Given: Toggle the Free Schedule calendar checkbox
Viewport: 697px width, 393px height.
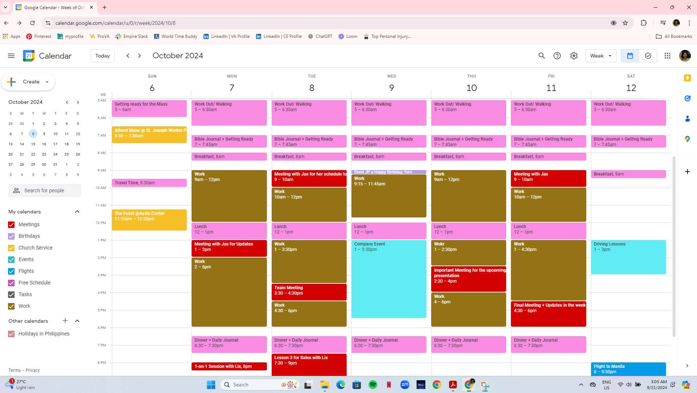Looking at the screenshot, I should coord(11,283).
